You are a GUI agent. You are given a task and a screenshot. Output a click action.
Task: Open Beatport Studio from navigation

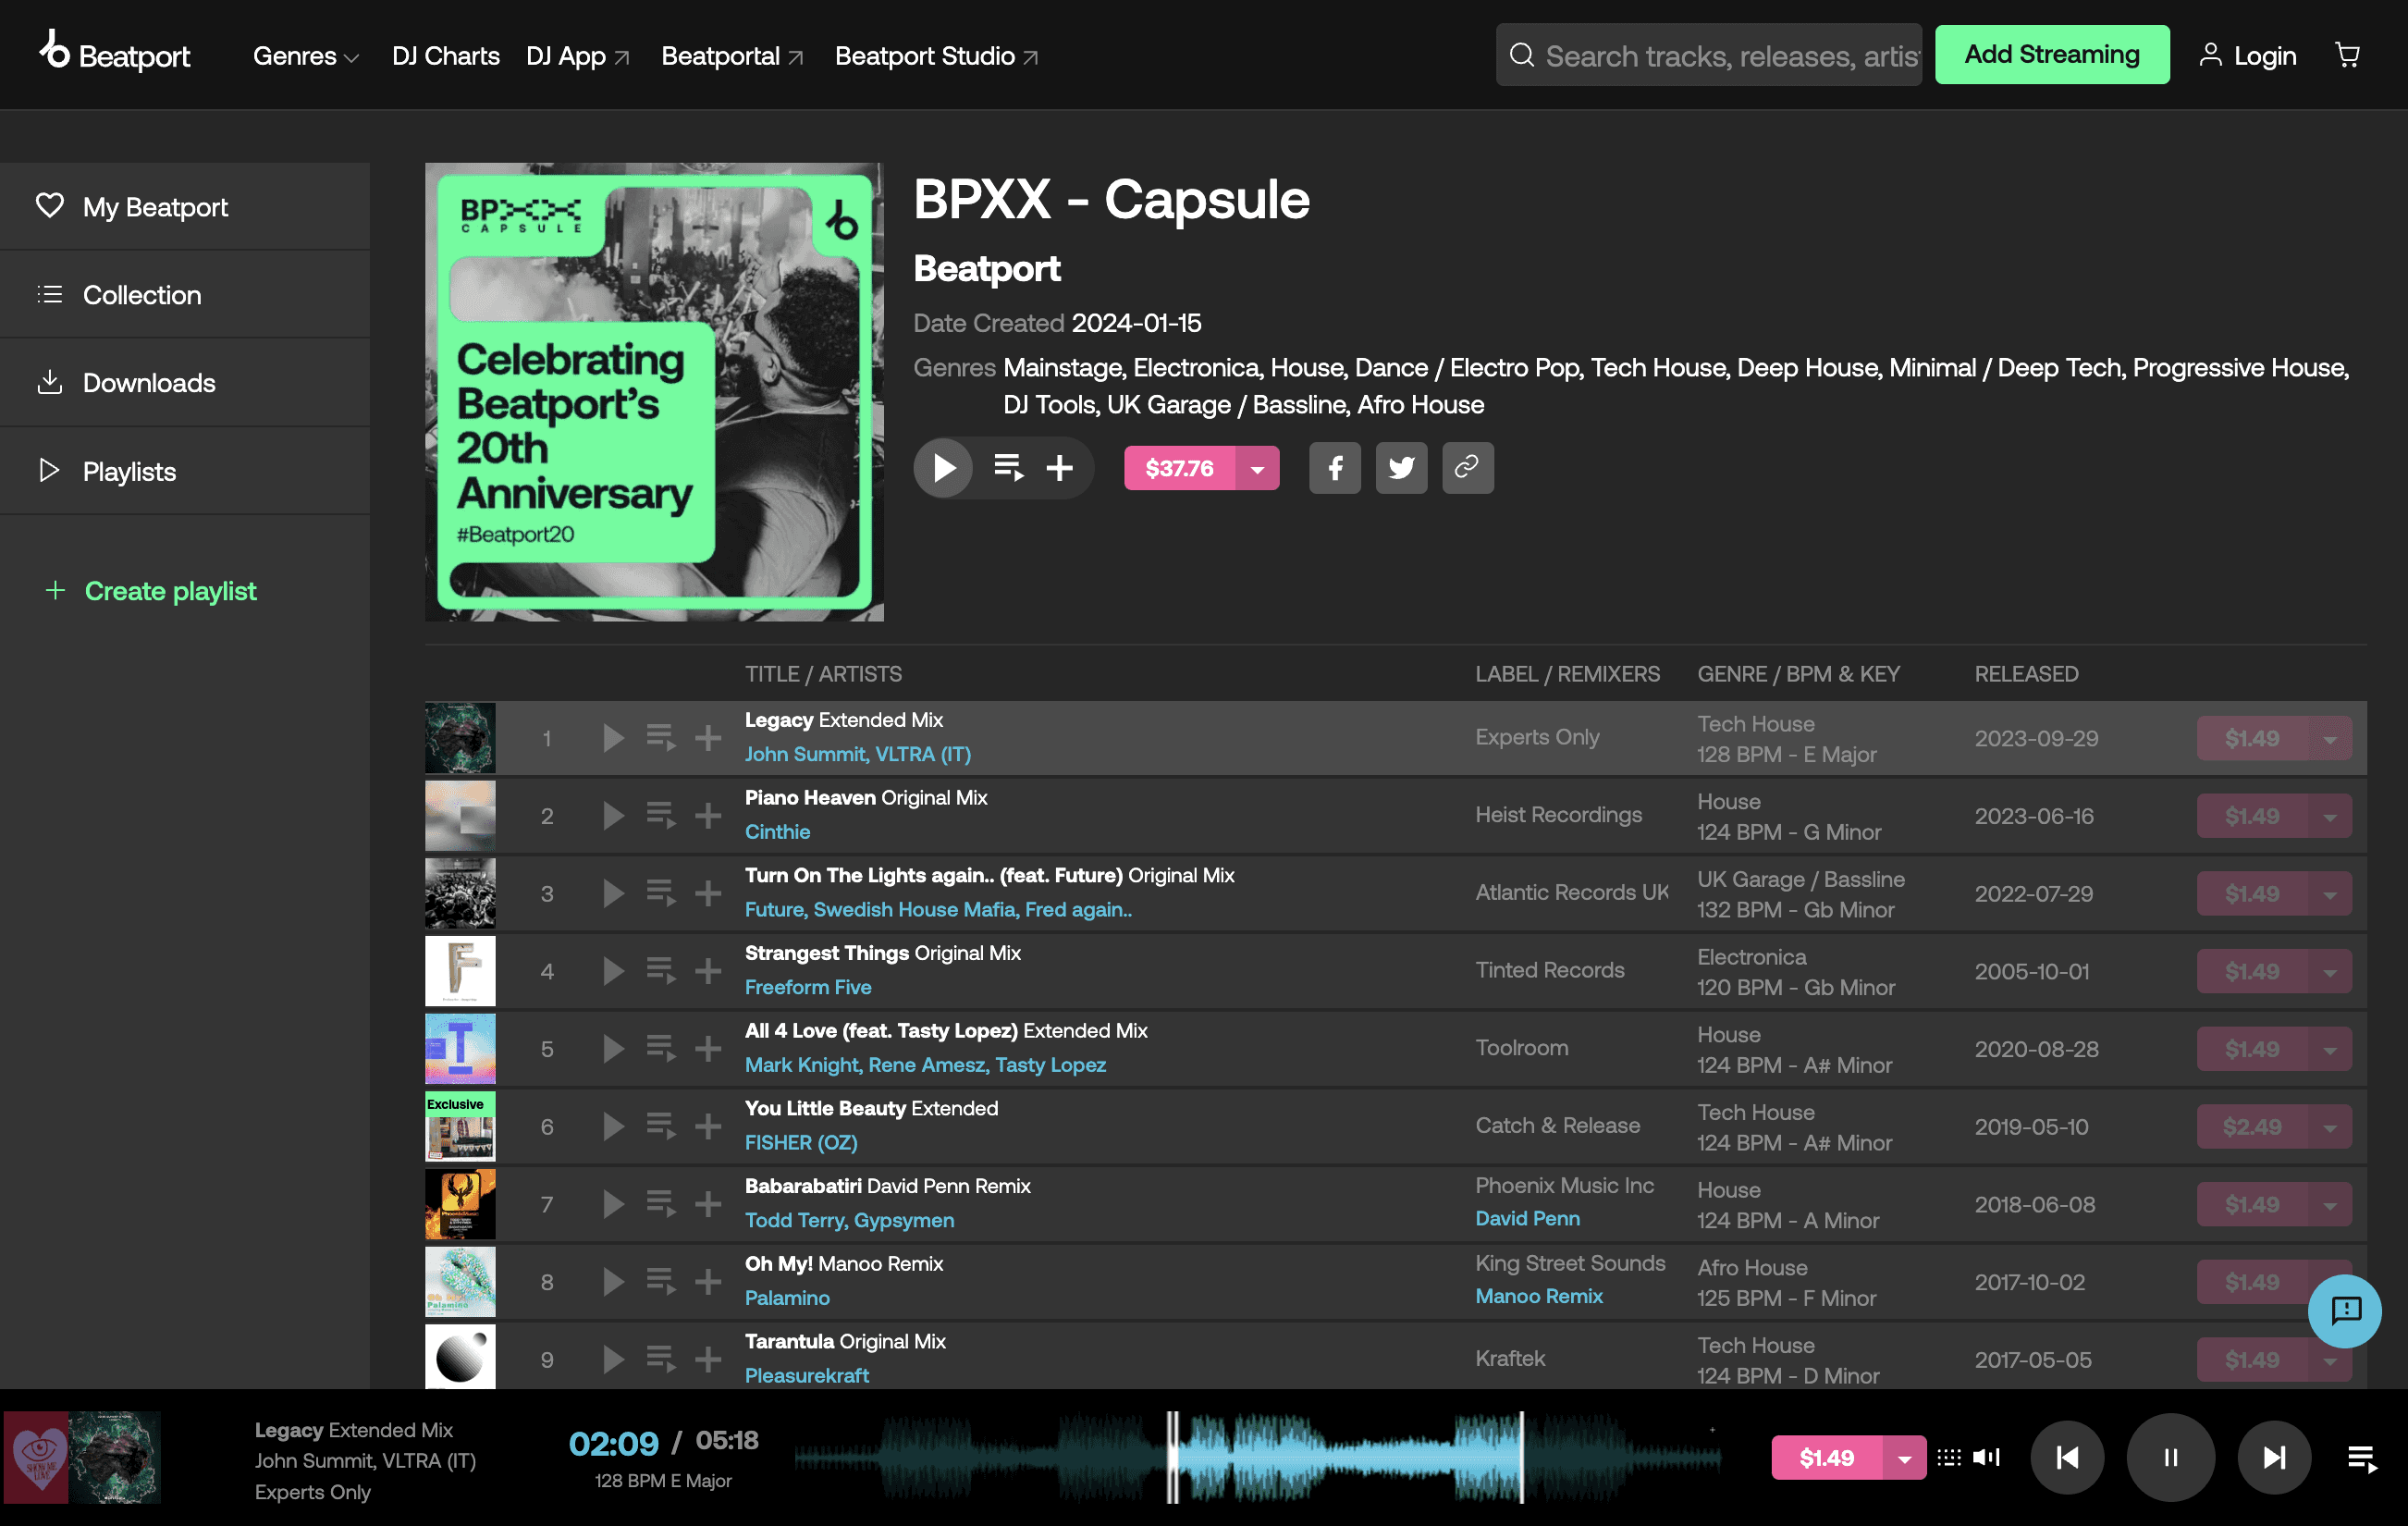pyautogui.click(x=936, y=56)
